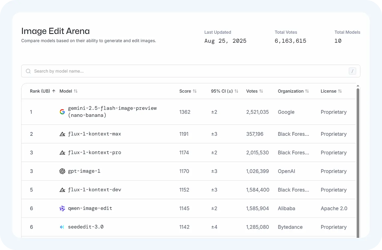Sort by the Organization column arrows
Screen dimensions: 382x250
click(307, 91)
